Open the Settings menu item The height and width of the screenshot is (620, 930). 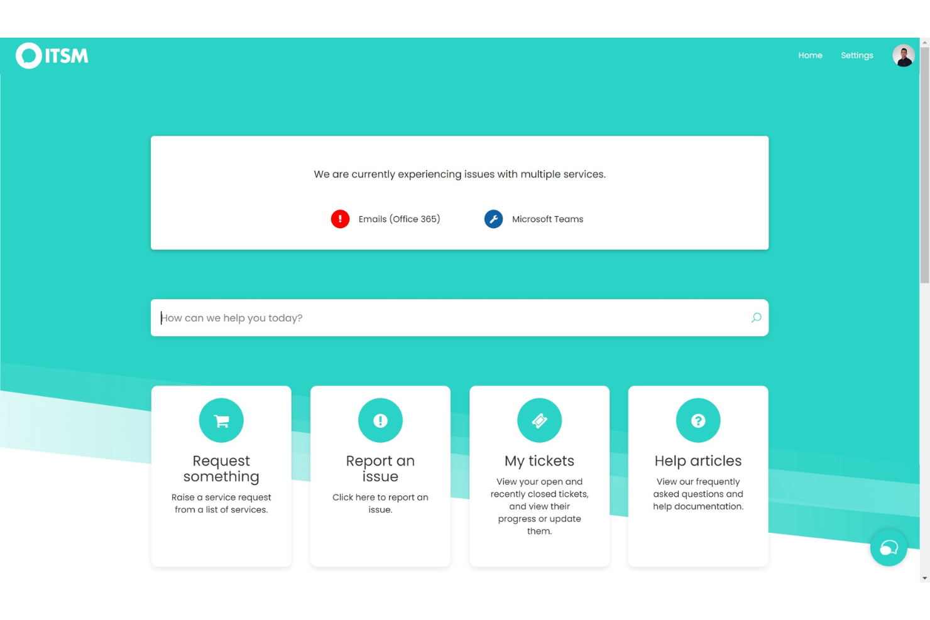click(856, 55)
